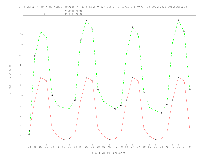Click the x-axis tick label 72
The image size is (207, 160).
167,147
